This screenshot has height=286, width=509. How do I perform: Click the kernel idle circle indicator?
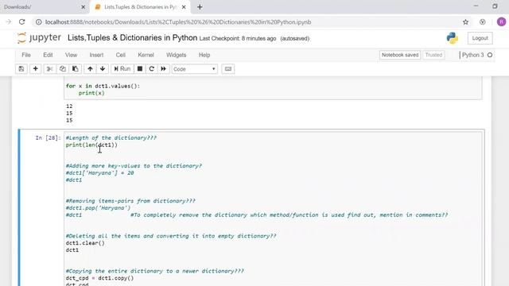tap(490, 55)
